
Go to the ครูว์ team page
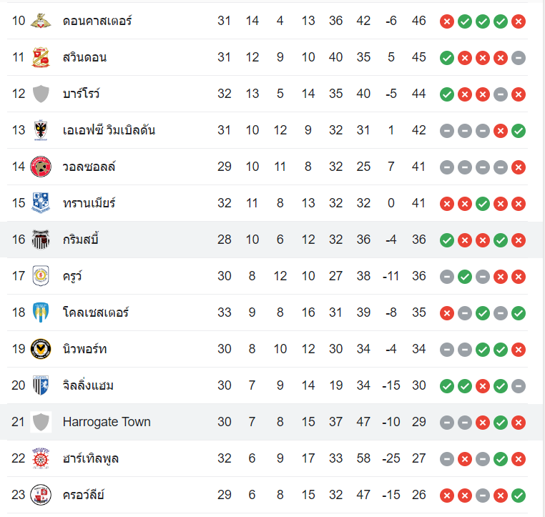click(72, 276)
